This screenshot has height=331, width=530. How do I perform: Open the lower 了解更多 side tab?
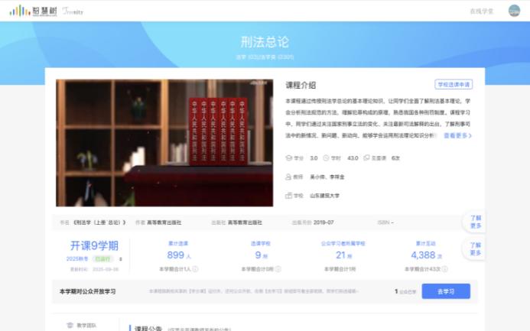475,248
